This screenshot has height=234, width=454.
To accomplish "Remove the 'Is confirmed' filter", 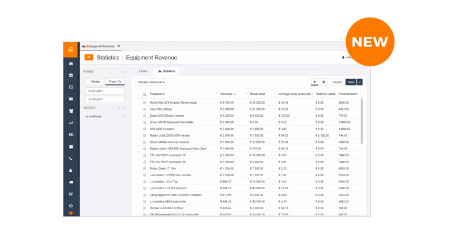I will click(x=124, y=117).
